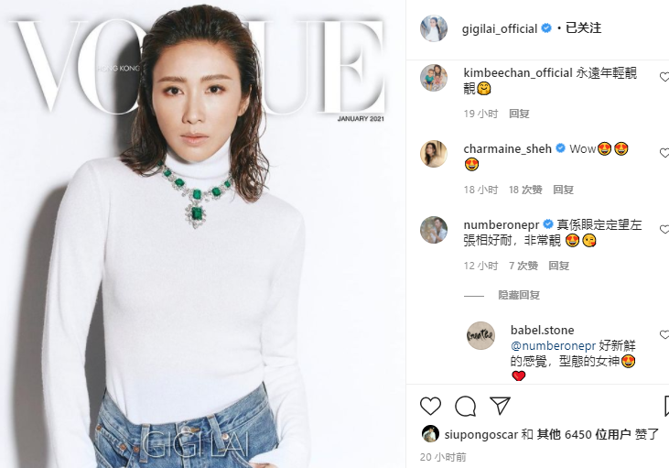
Task: Reply to kimbeechan_official's comment
Action: click(x=519, y=114)
